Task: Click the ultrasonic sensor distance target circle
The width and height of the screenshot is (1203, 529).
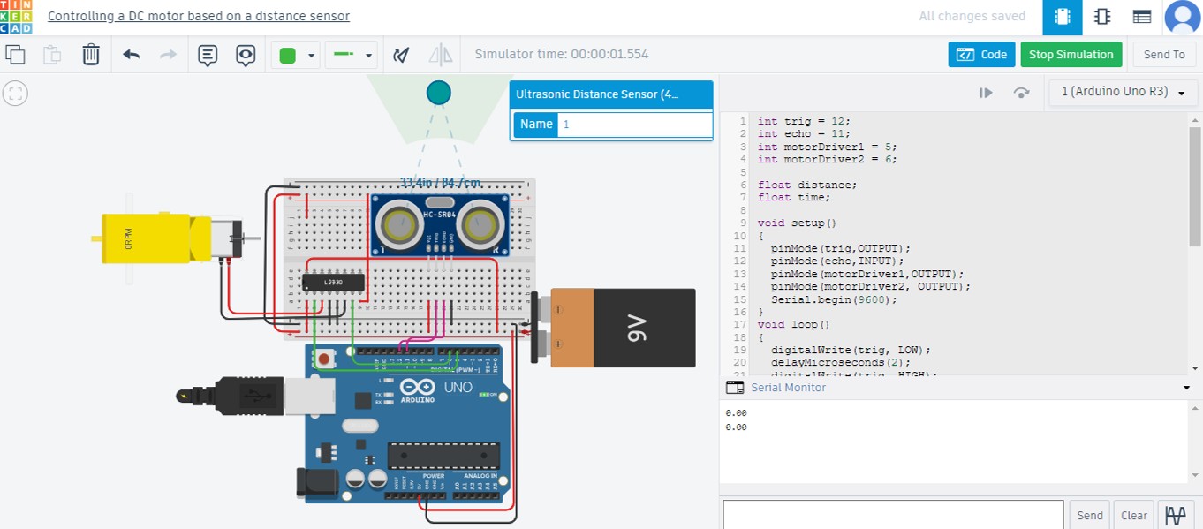Action: click(438, 93)
